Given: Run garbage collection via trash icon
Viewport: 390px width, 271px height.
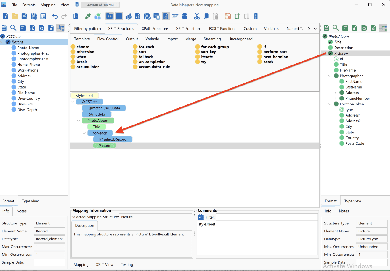Looking at the screenshot, I should click(x=77, y=5).
